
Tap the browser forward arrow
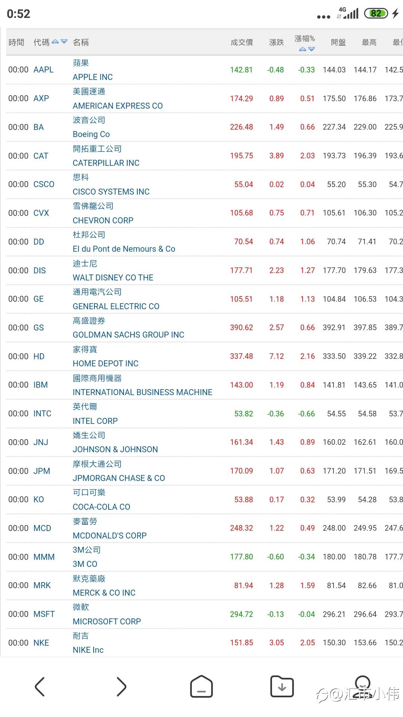(x=121, y=686)
